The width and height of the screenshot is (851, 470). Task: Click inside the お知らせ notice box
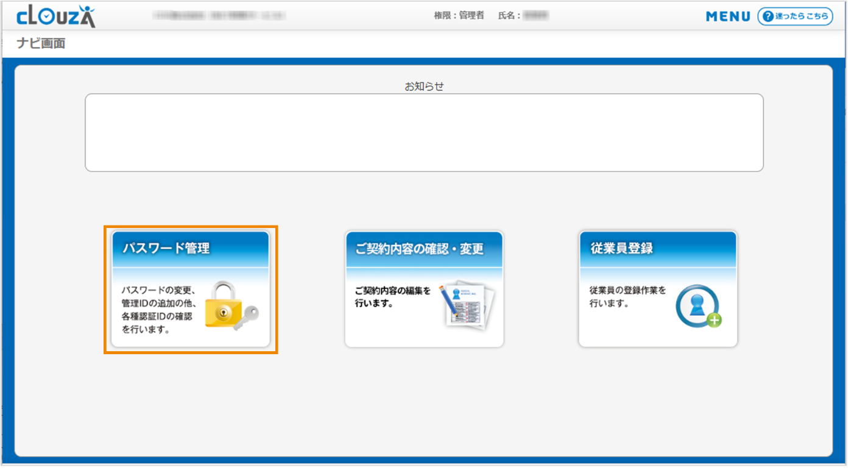click(424, 132)
